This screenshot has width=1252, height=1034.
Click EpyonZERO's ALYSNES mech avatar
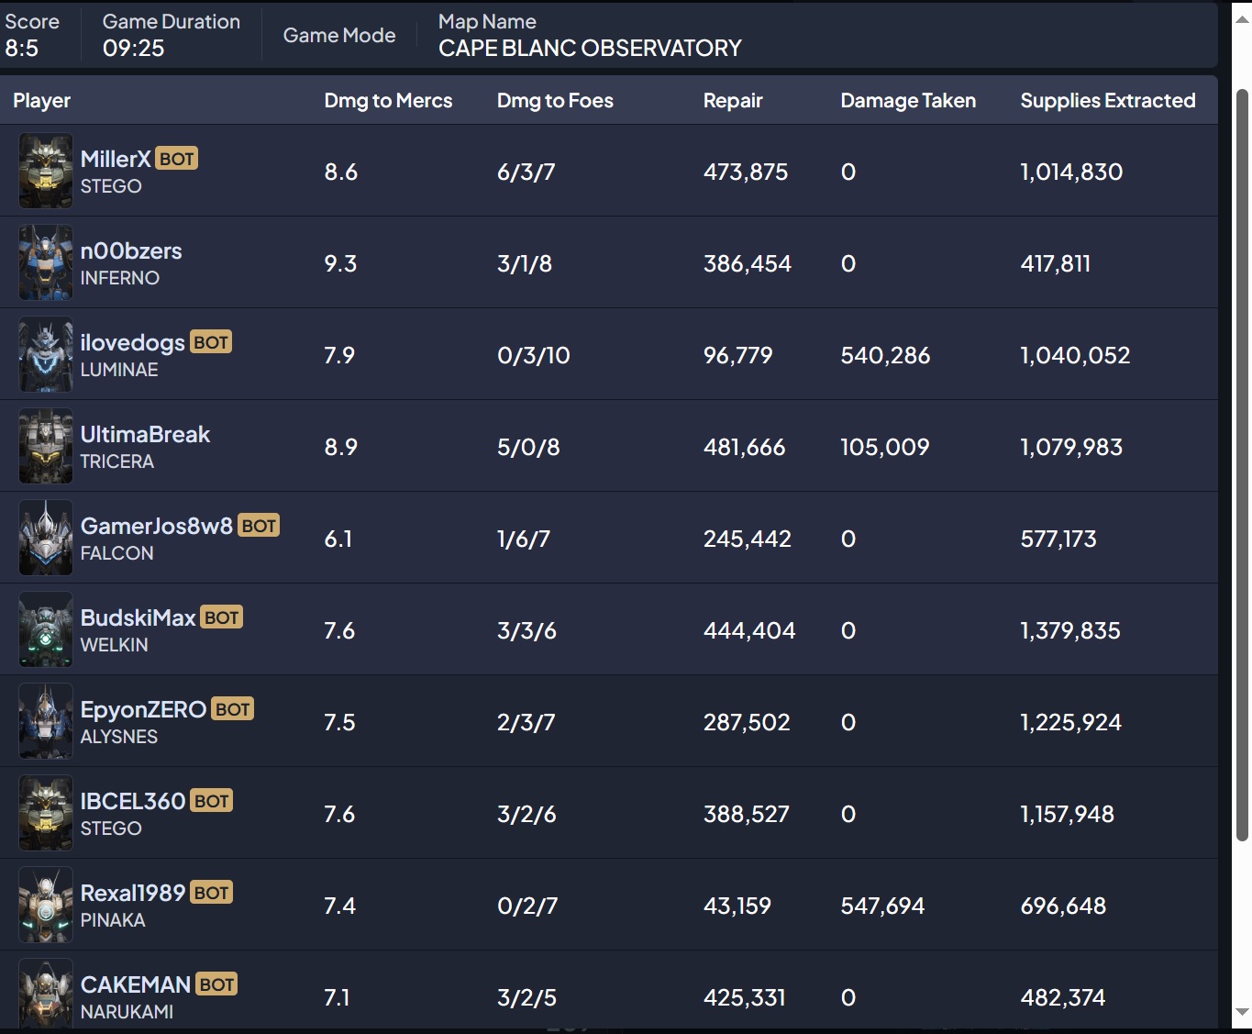pos(46,721)
